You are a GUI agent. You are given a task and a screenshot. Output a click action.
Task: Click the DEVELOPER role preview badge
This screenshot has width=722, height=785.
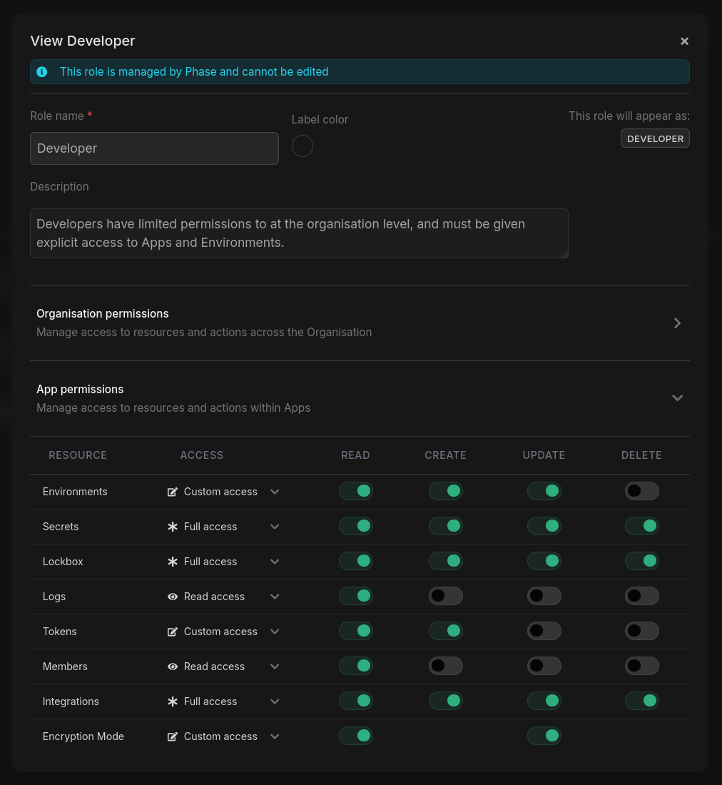coord(655,138)
